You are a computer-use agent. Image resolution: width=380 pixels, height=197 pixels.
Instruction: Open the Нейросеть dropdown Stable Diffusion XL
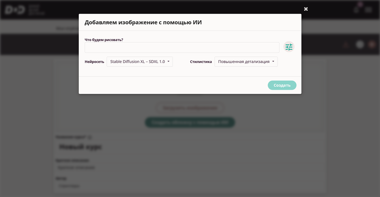coord(139,62)
